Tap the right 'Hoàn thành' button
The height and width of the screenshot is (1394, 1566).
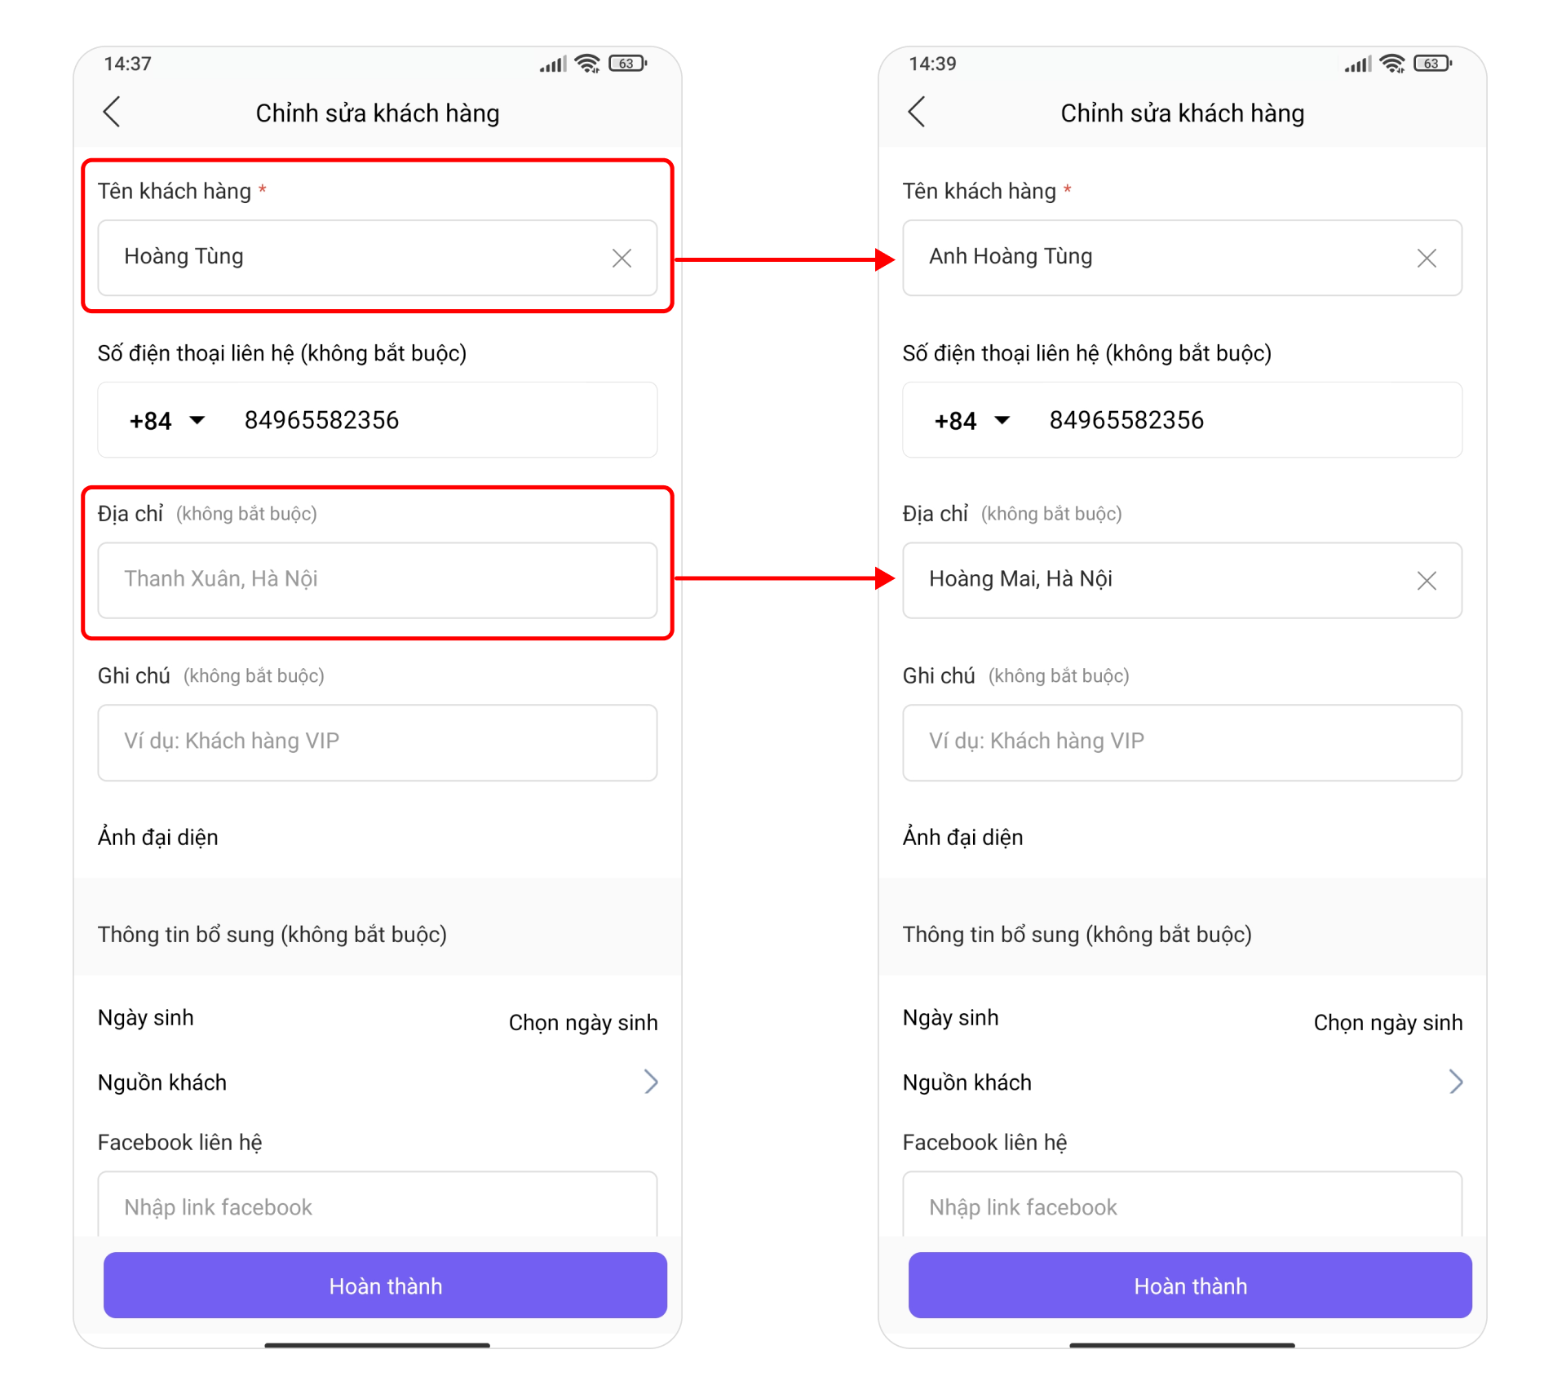1190,1285
